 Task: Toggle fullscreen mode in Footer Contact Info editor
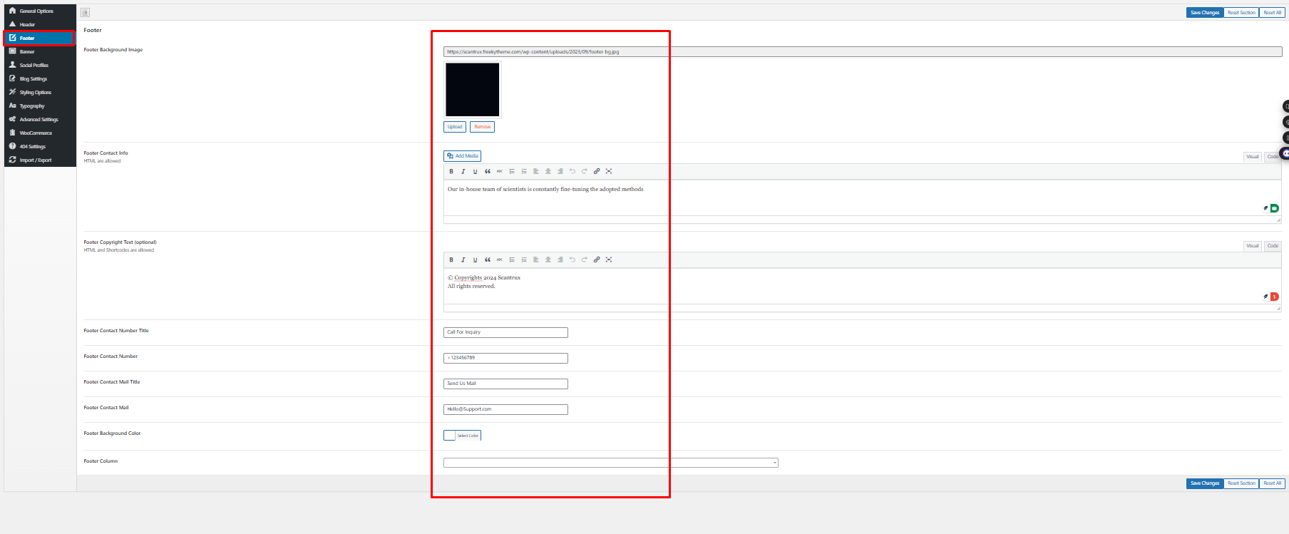(609, 171)
